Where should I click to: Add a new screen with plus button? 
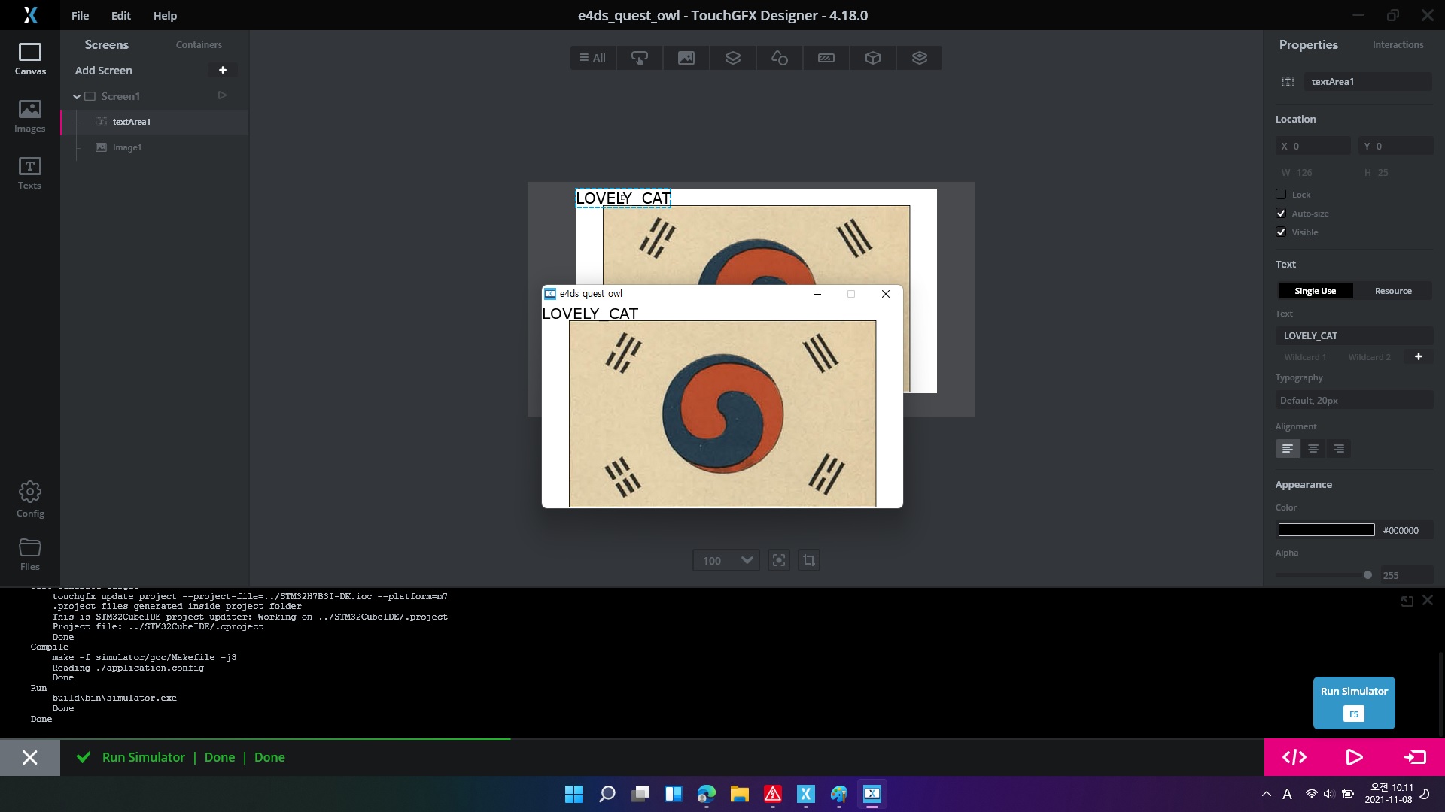click(x=222, y=70)
